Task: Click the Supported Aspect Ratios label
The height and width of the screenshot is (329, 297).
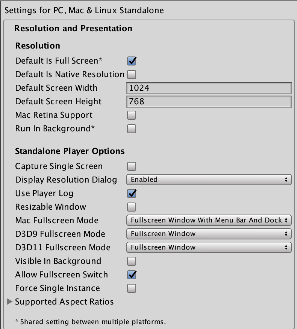Action: (x=64, y=302)
